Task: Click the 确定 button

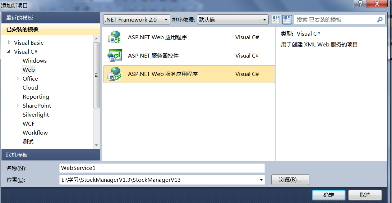Action: pyautogui.click(x=329, y=195)
